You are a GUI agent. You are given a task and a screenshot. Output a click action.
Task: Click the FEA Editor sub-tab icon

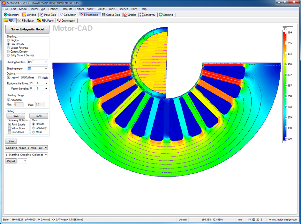pyautogui.click(x=19, y=20)
